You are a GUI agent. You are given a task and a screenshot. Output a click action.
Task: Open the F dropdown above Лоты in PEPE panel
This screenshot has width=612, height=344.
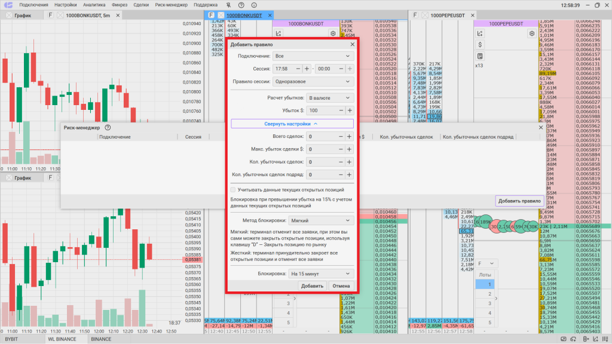[486, 263]
